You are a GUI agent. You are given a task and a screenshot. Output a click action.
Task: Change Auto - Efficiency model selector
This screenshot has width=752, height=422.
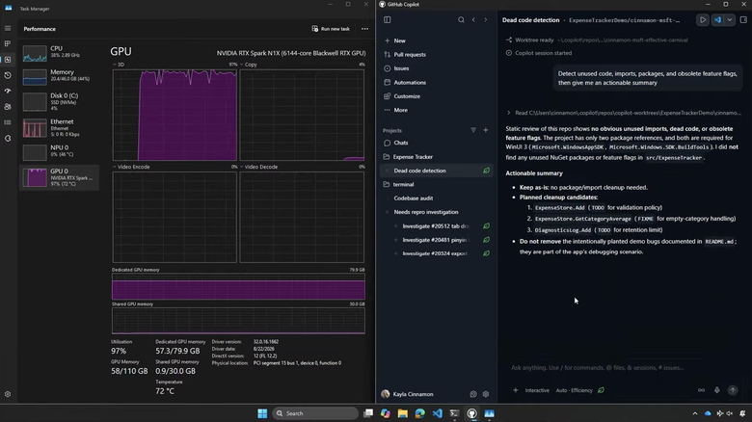[x=574, y=390]
